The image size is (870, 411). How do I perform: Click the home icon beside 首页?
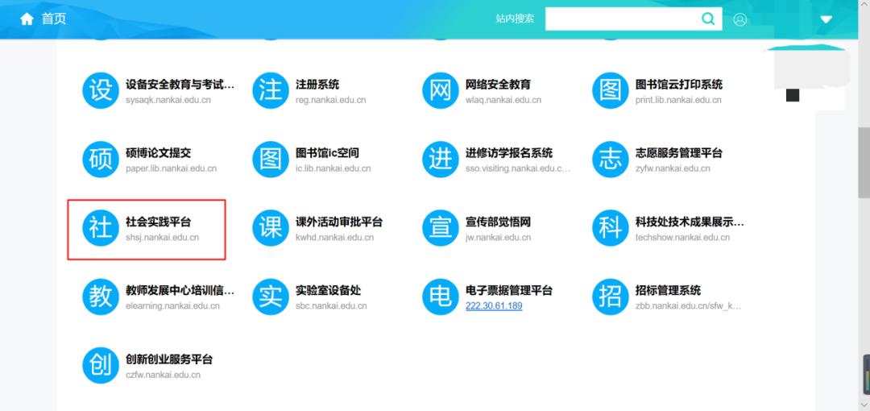(27, 19)
